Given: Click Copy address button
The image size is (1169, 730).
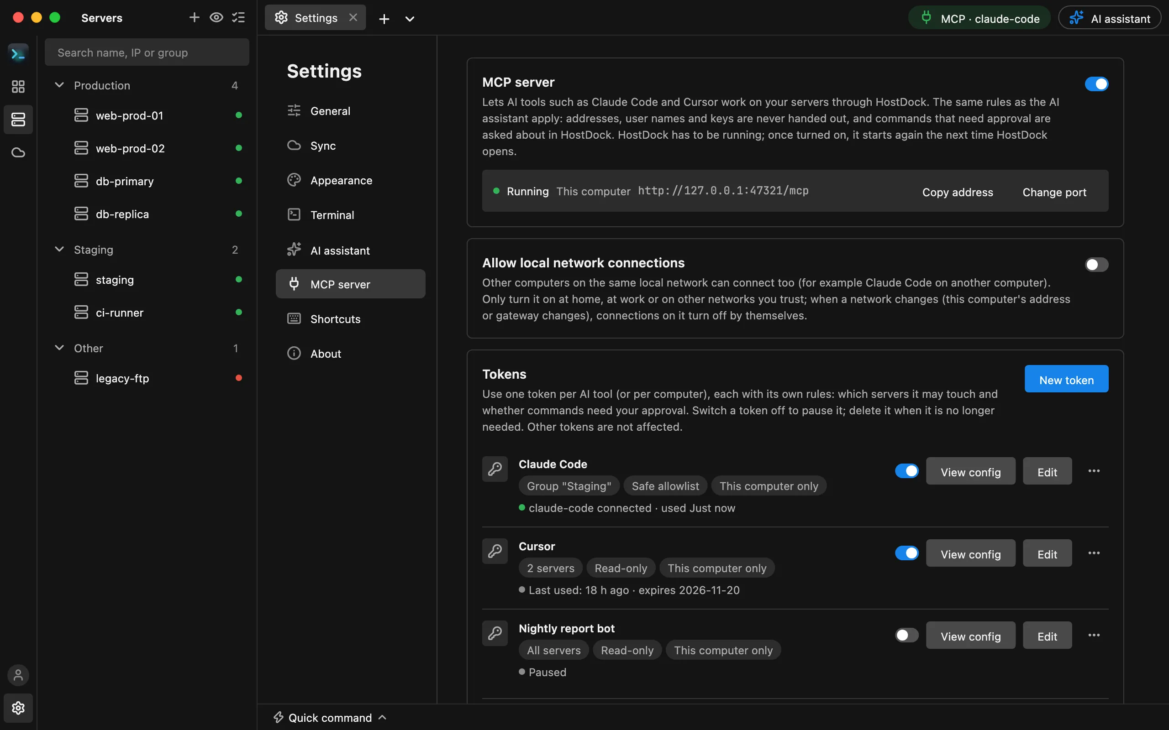Looking at the screenshot, I should 958,192.
